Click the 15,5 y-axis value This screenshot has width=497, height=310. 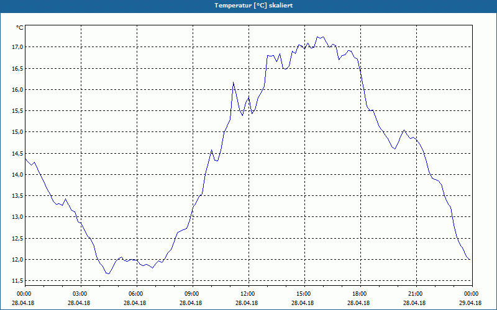click(x=17, y=111)
